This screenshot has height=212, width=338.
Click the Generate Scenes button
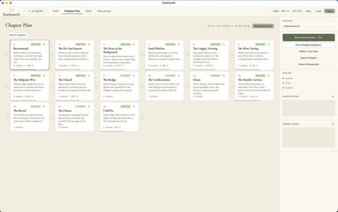[x=263, y=26]
